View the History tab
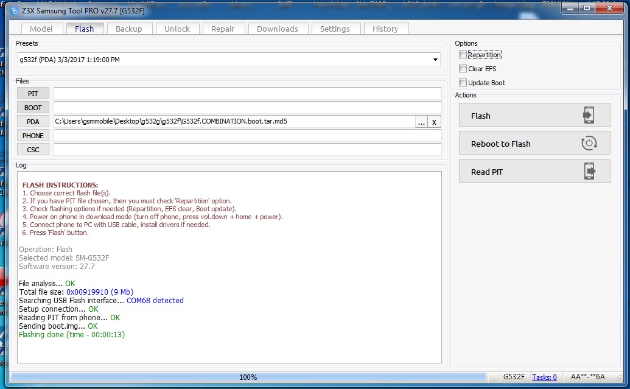Screen dimensions: 630x389 point(385,29)
